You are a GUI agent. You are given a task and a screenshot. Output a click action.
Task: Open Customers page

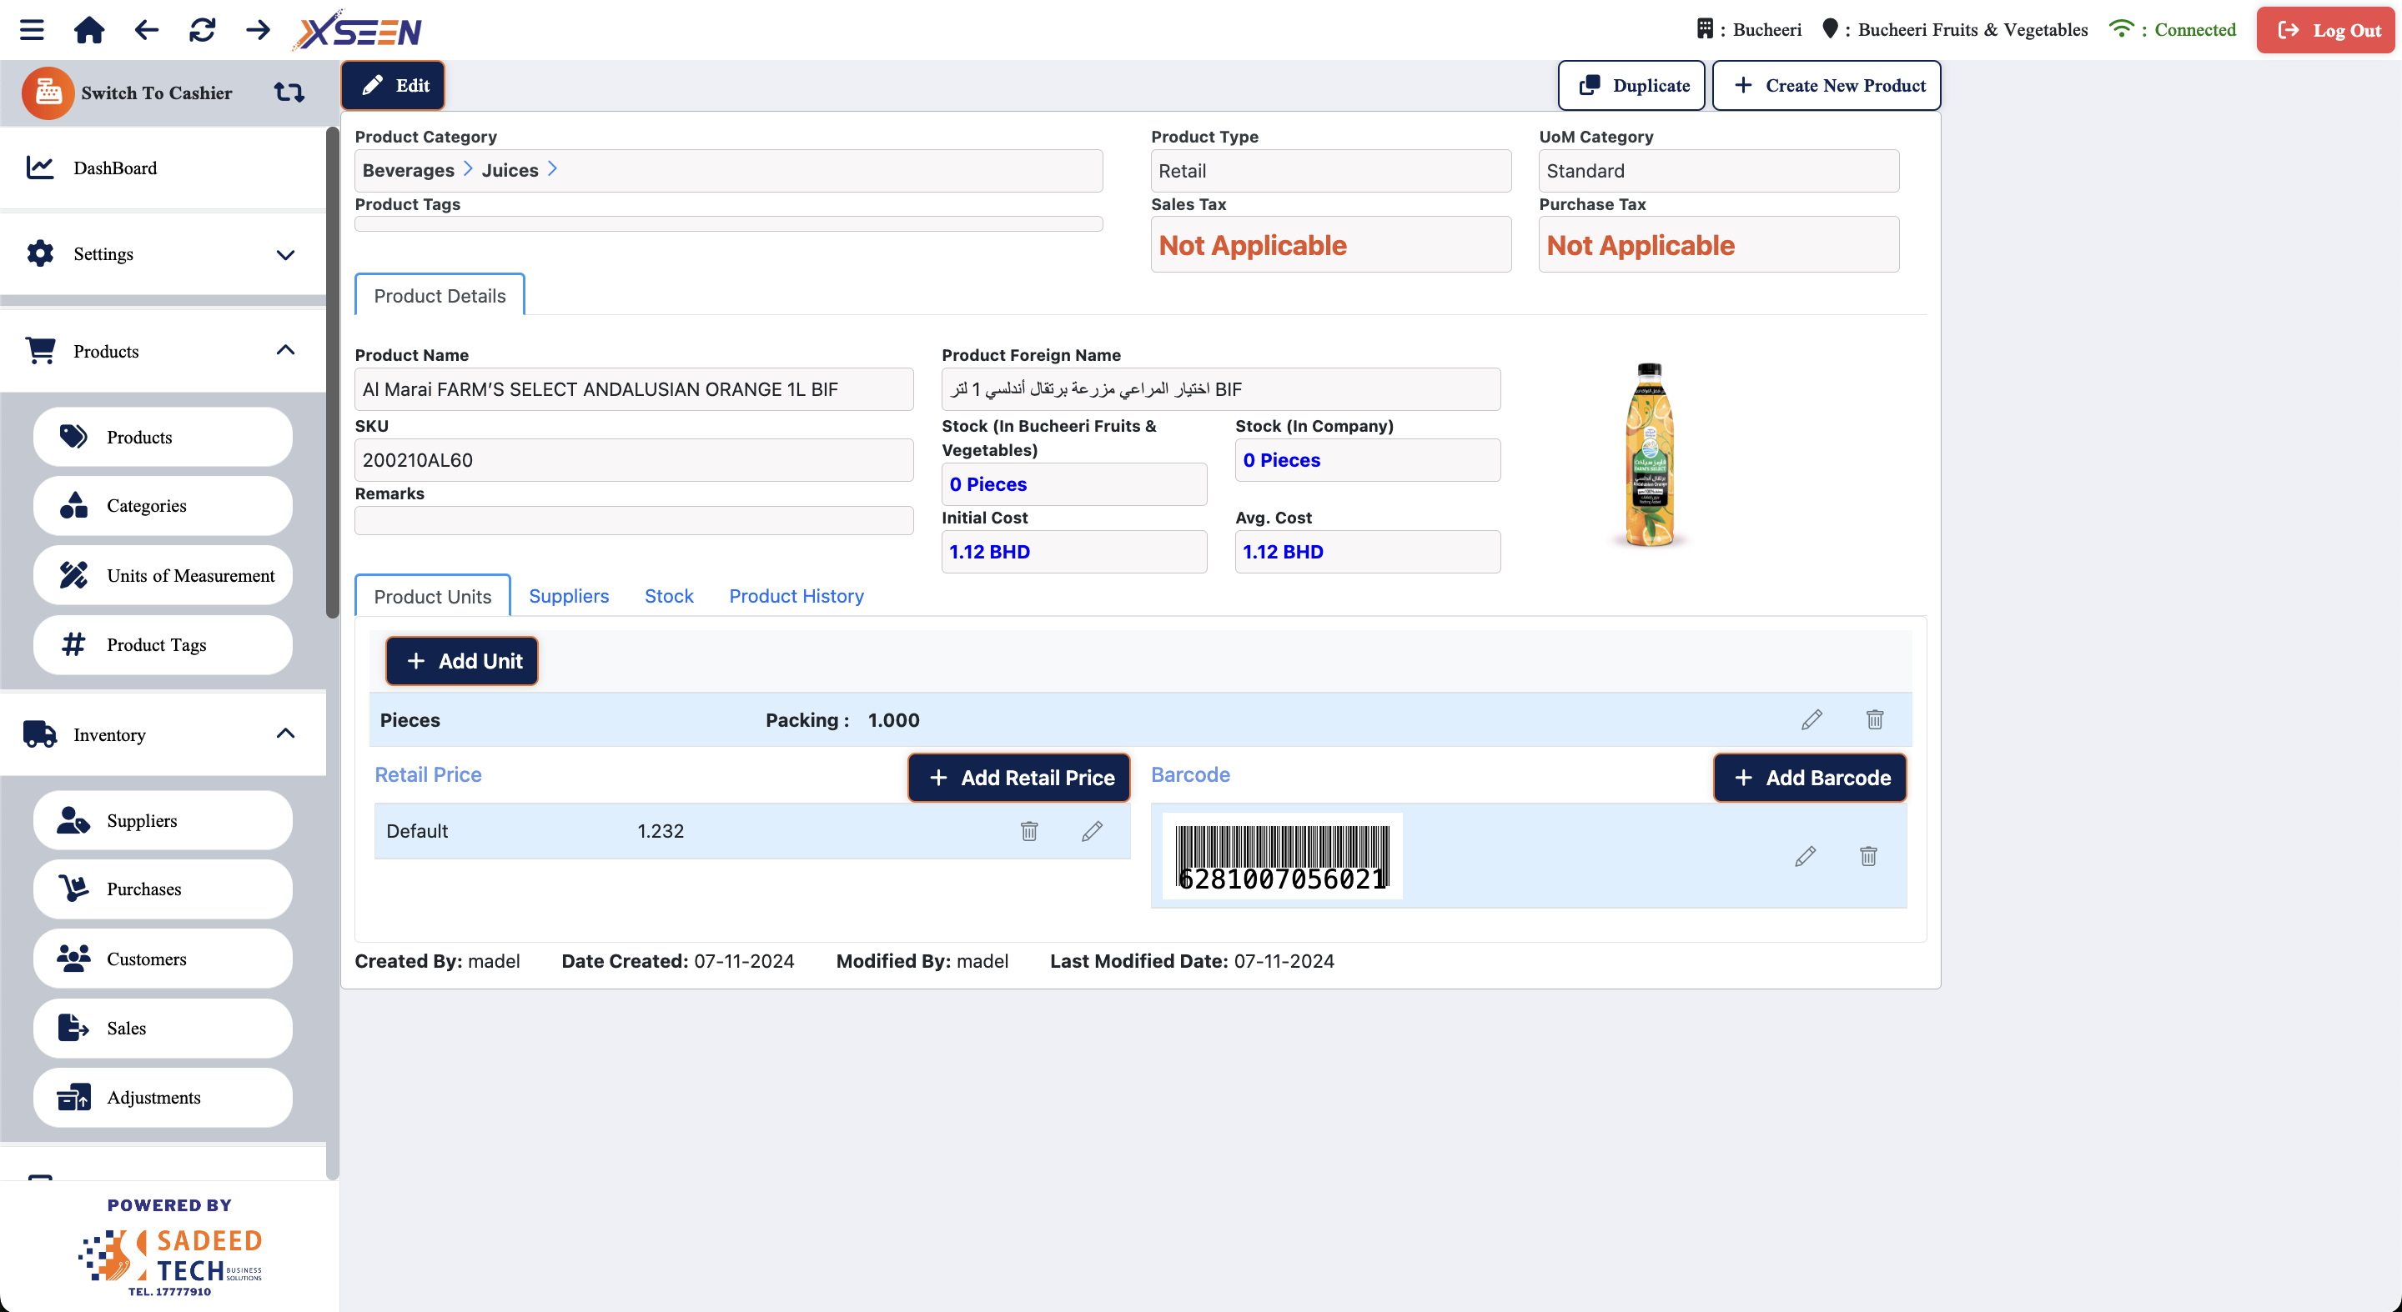point(163,959)
